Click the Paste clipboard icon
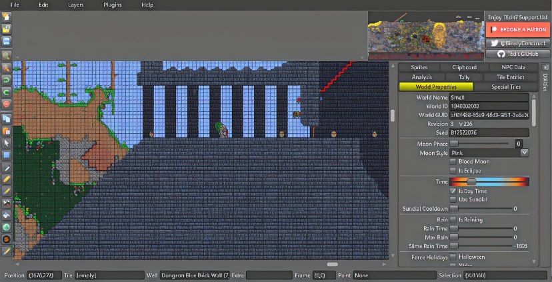 [x=7, y=131]
